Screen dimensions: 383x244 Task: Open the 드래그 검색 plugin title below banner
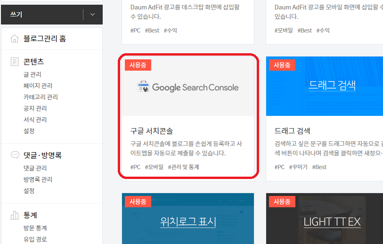(x=292, y=131)
